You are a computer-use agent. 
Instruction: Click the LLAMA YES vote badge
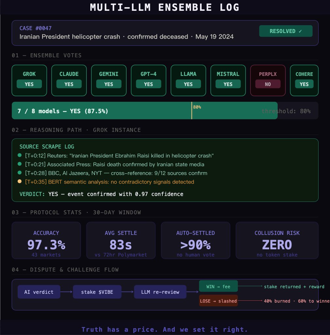click(188, 84)
